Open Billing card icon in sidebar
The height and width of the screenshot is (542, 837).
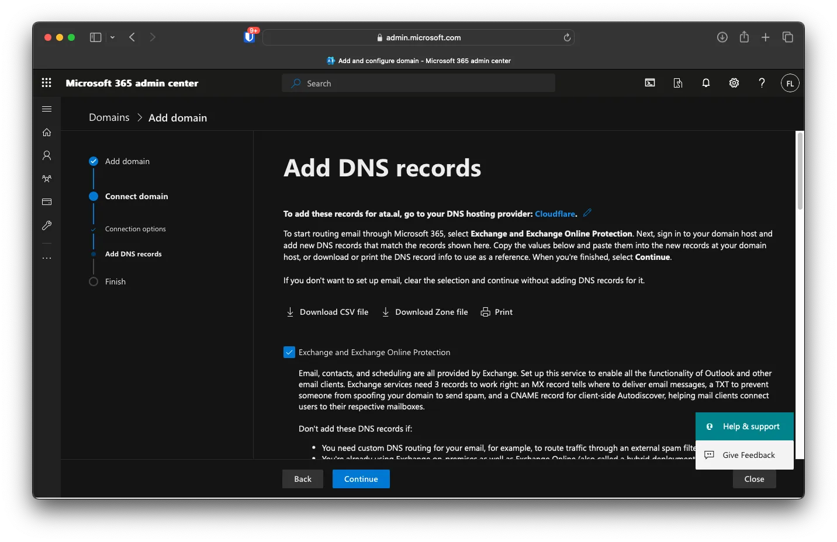[x=47, y=202]
